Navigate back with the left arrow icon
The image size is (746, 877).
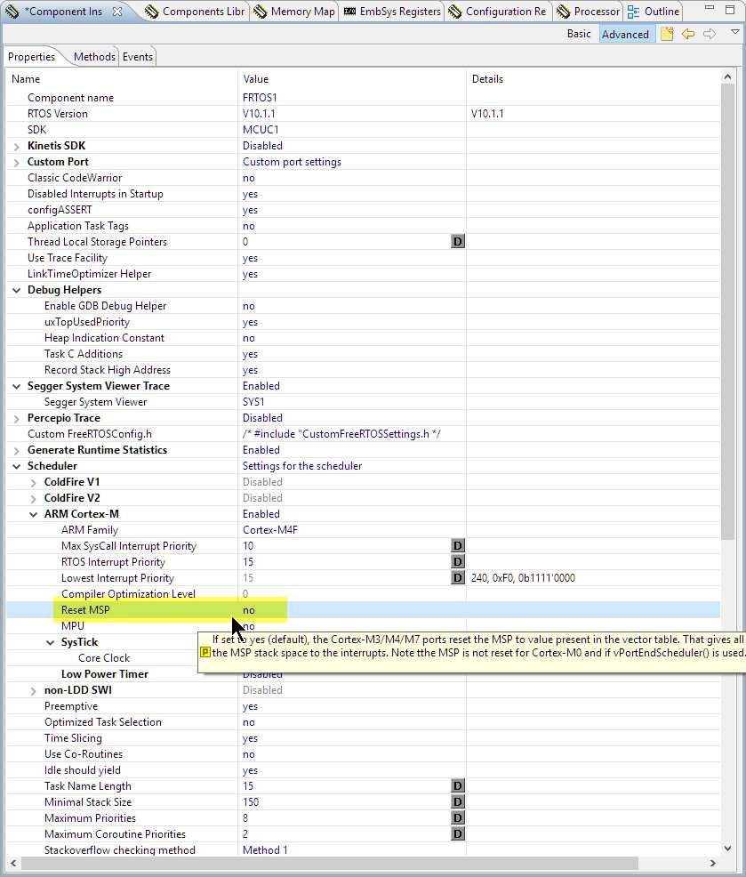point(688,34)
